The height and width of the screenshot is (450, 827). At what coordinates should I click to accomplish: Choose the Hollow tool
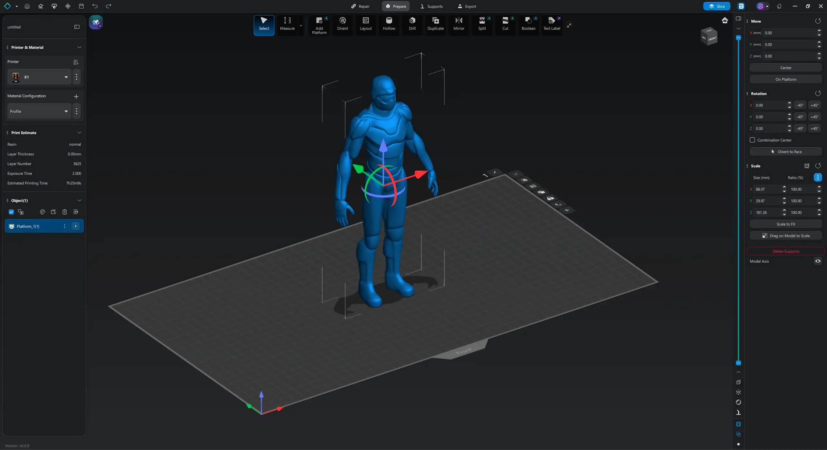(389, 25)
